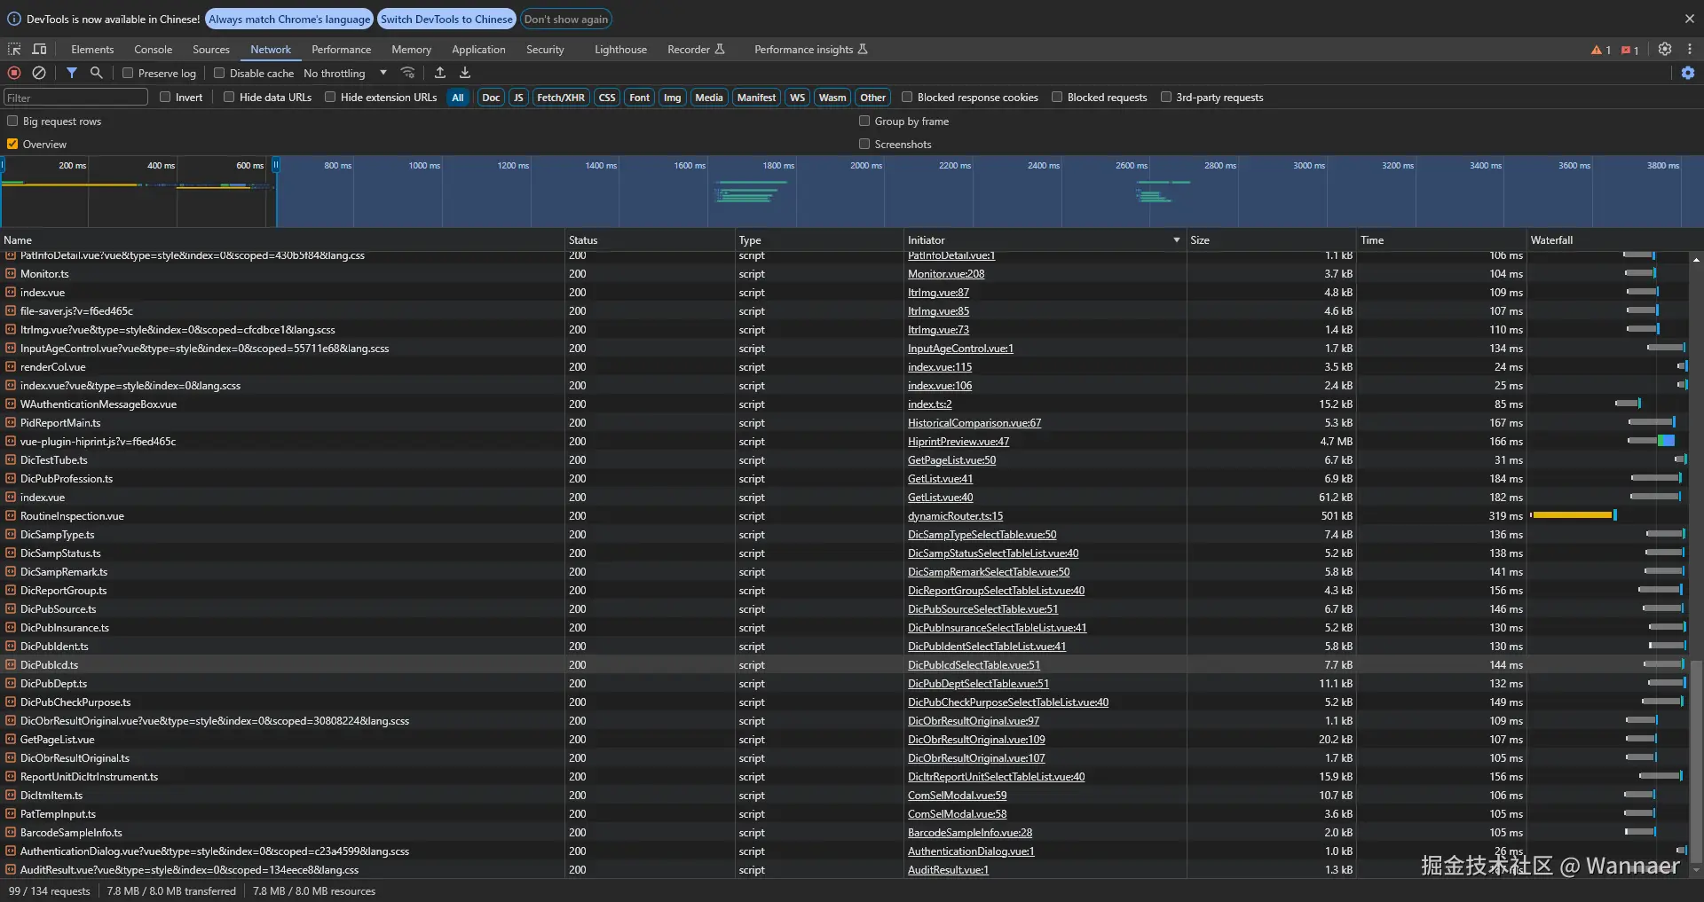The width and height of the screenshot is (1704, 902).
Task: Click RoutineInspection.vue yellow waterfall bar
Action: tap(1572, 515)
